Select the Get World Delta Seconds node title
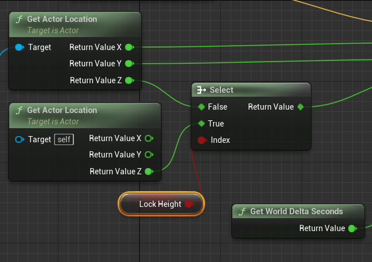Screen dimensions: 372x262 click(296, 211)
